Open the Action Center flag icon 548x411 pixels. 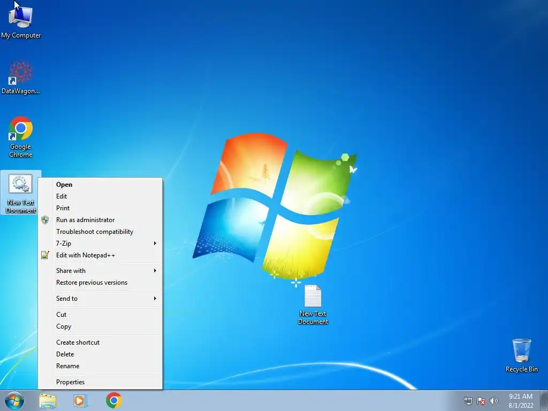point(481,401)
